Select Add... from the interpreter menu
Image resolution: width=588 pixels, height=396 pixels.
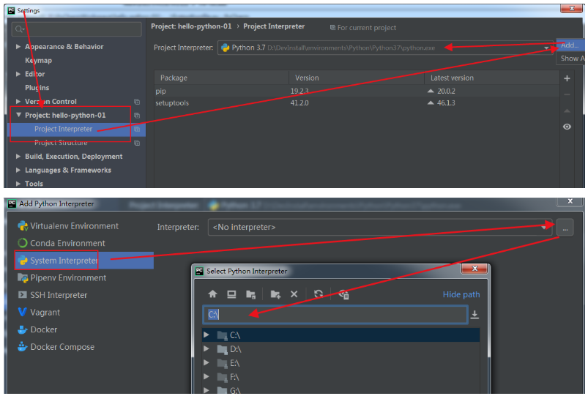[x=570, y=45]
